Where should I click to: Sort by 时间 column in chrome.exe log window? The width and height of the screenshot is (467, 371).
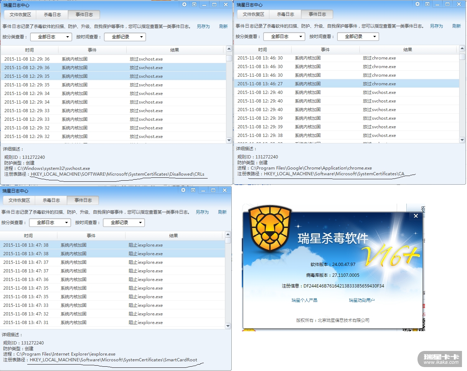pyautogui.click(x=263, y=50)
